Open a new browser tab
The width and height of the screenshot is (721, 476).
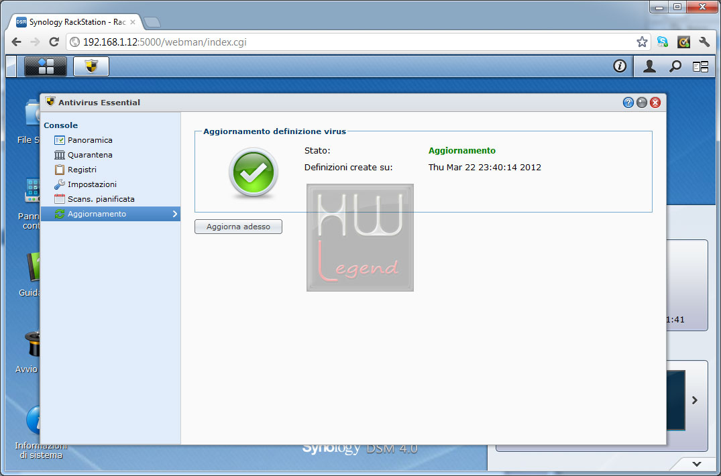pos(152,22)
